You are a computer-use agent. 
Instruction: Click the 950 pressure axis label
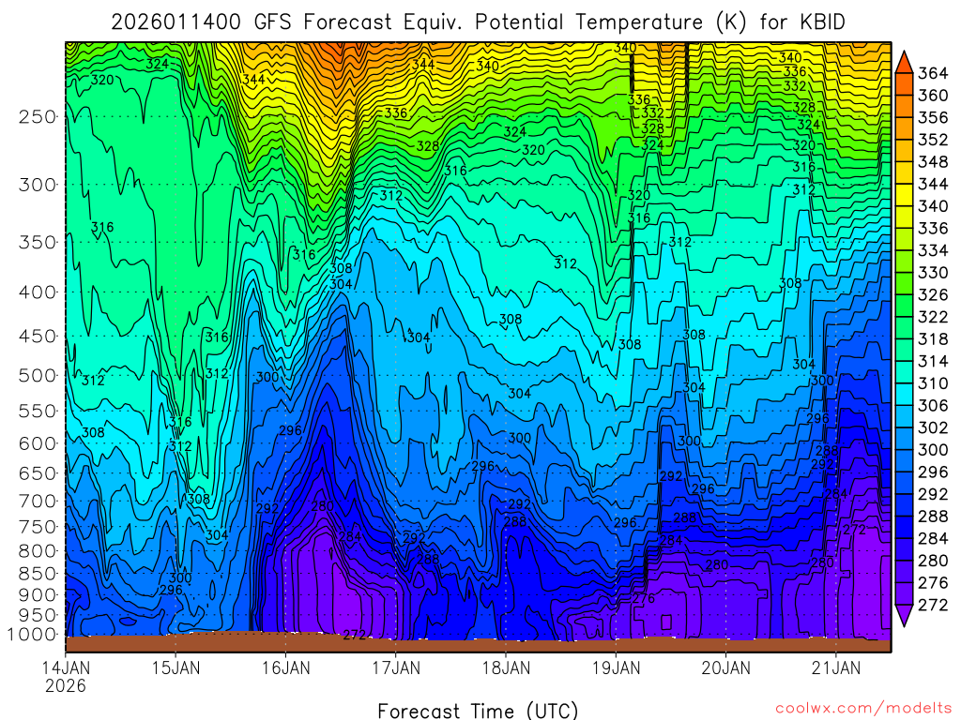point(37,615)
